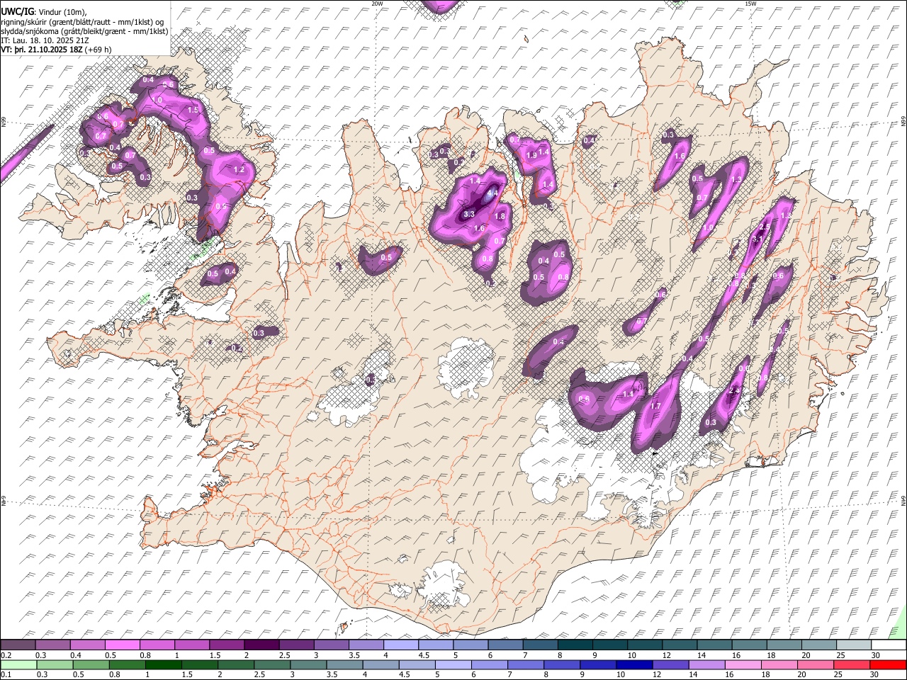Click the 'VT: þri. 21.10.2025 18Z' valid time
The height and width of the screenshot is (680, 907).
(41, 50)
